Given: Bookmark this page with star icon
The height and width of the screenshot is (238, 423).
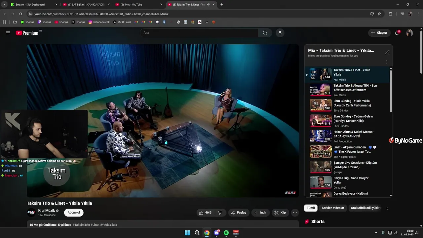Looking at the screenshot, I should point(379,14).
